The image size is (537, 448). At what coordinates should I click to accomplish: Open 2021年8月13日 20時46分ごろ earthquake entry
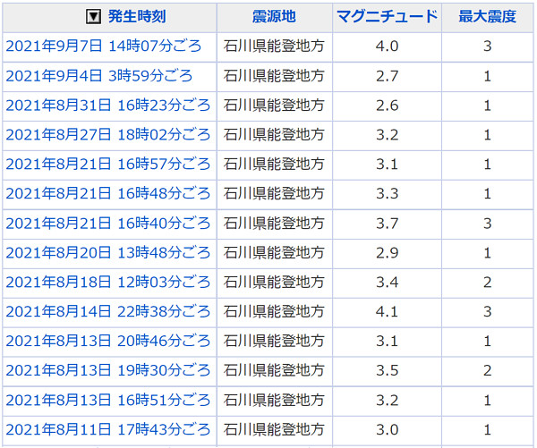108,342
